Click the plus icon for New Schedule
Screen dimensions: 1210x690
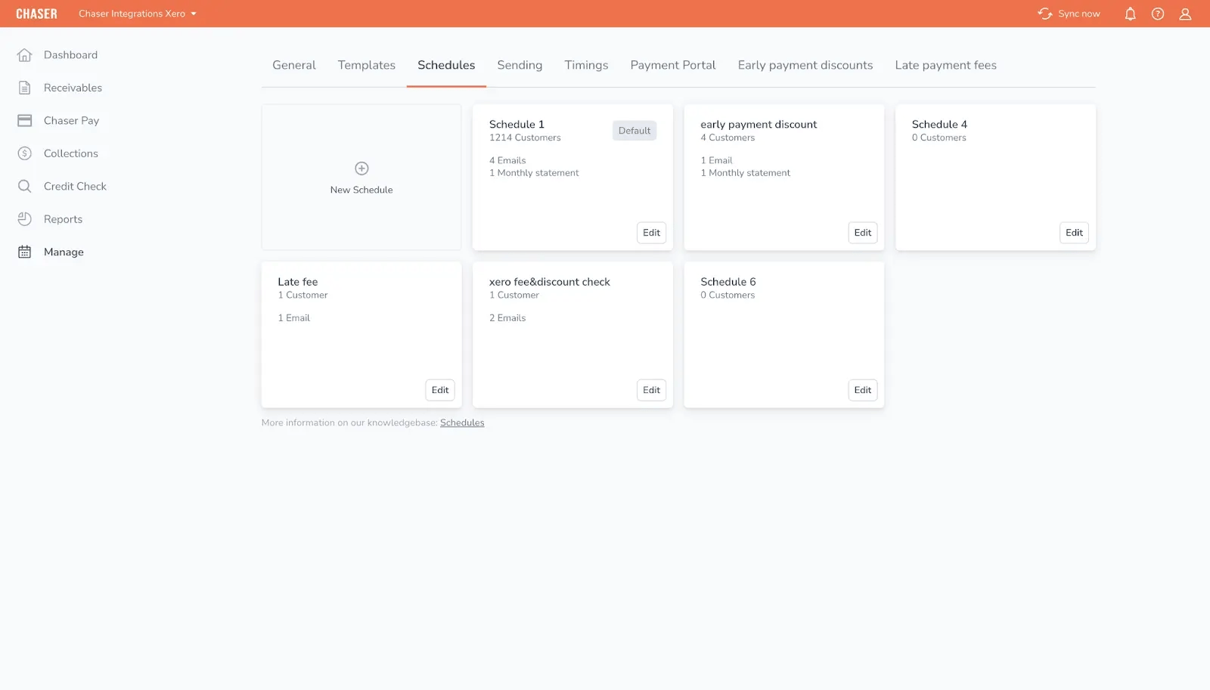click(x=361, y=169)
